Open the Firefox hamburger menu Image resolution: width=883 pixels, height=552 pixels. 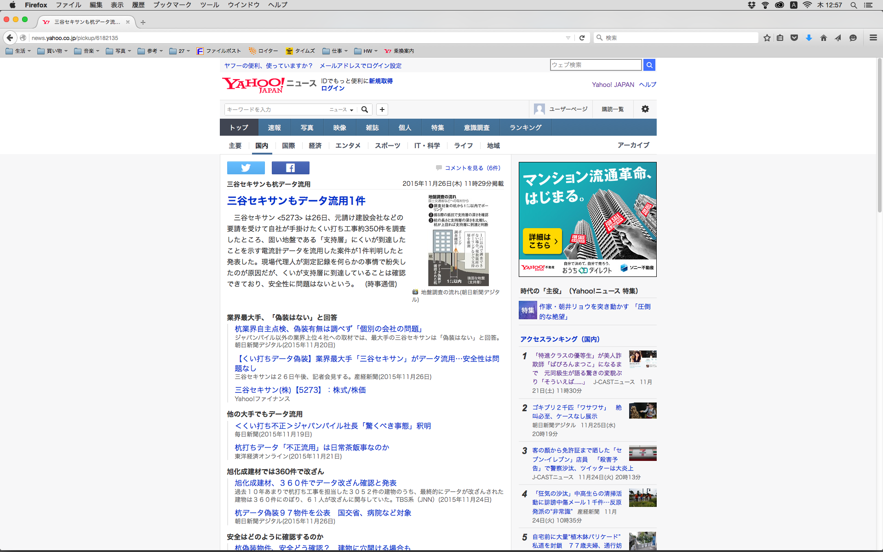873,38
